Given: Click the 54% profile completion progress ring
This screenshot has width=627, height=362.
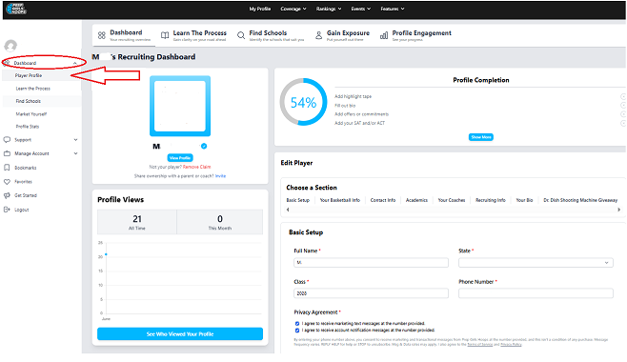Looking at the screenshot, I should [x=304, y=102].
